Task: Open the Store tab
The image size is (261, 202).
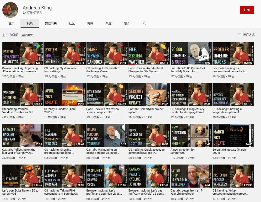Action: coord(90,23)
